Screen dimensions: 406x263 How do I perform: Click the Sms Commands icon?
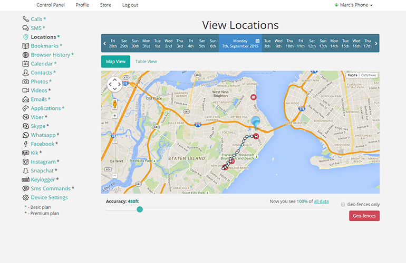26,189
